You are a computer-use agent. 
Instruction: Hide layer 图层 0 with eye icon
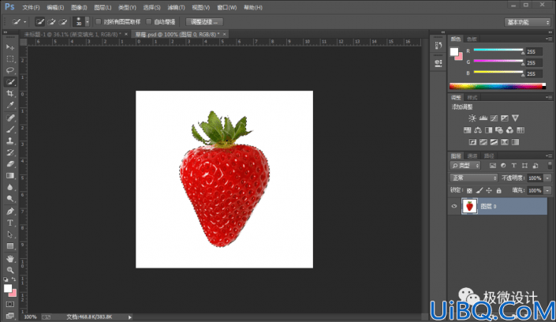454,206
